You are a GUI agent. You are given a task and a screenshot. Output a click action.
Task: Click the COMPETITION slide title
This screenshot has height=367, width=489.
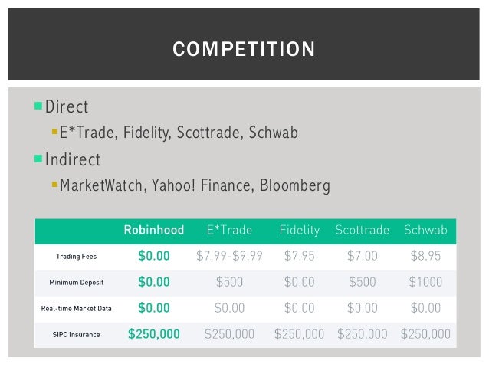click(x=244, y=50)
